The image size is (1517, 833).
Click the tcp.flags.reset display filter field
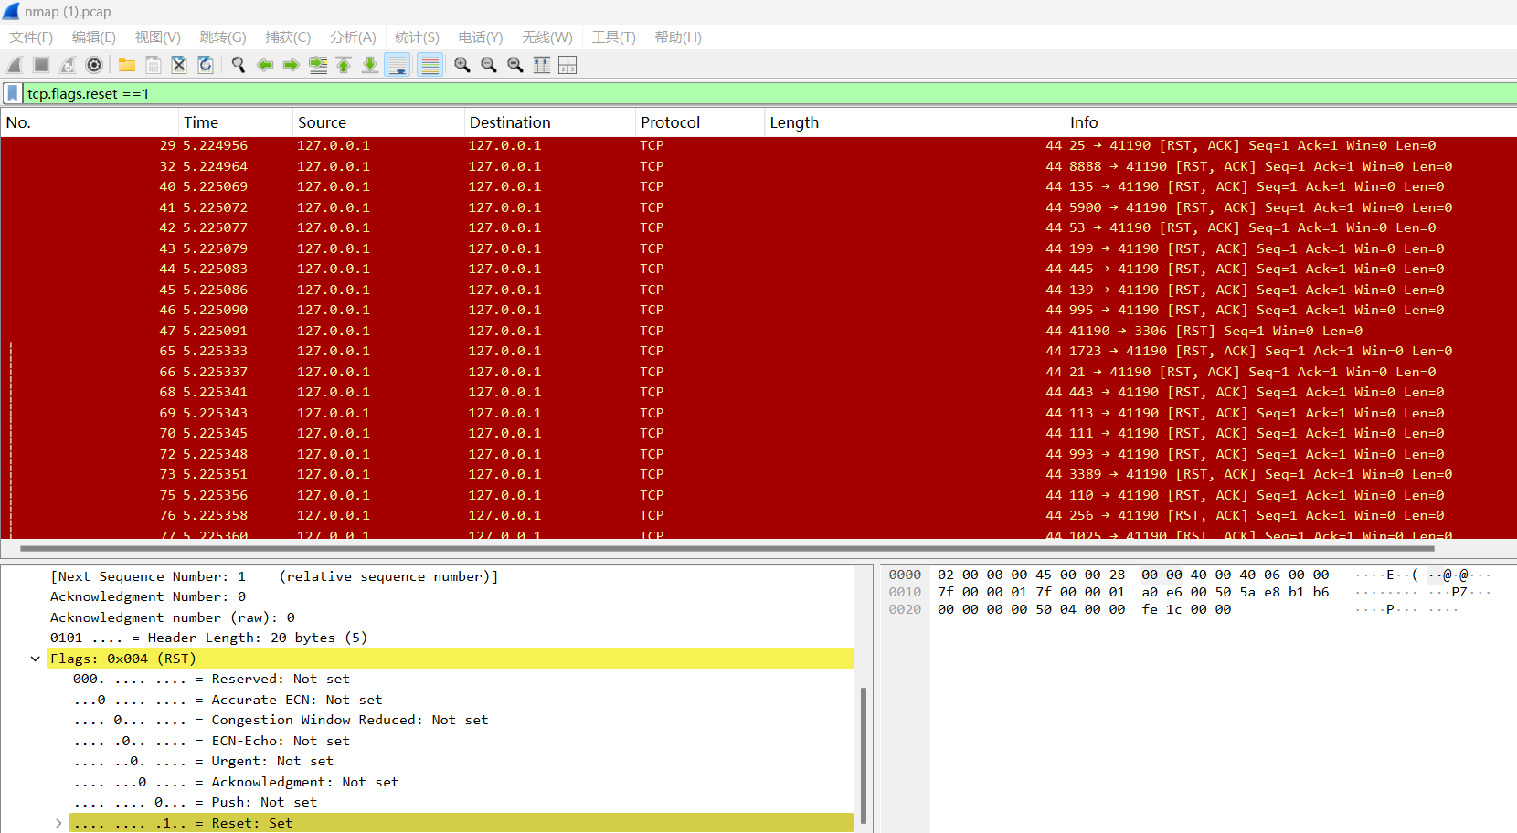point(768,93)
